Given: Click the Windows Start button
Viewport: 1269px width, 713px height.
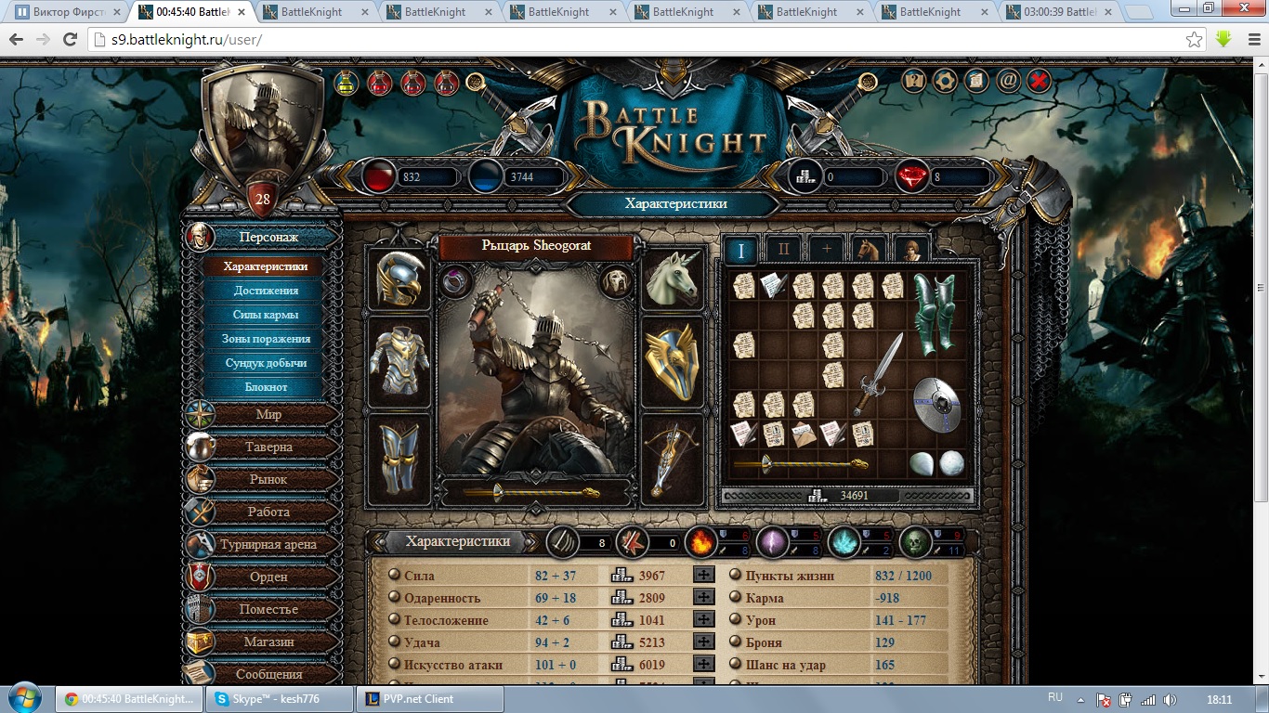Looking at the screenshot, I should pos(24,698).
